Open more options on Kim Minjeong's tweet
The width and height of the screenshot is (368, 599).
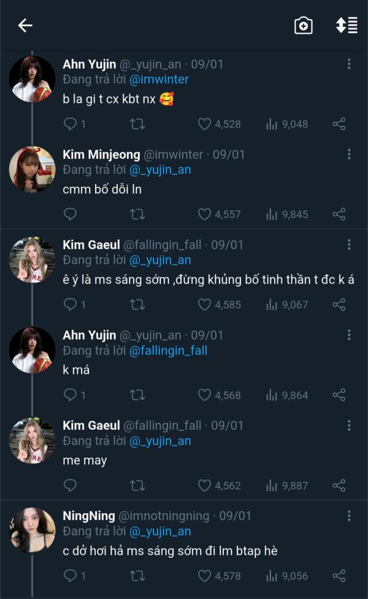click(x=349, y=155)
